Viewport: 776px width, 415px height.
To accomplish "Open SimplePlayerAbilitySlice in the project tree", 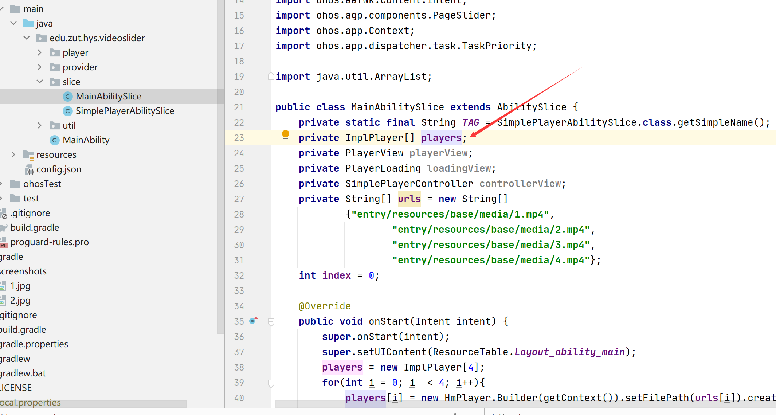I will [125, 111].
